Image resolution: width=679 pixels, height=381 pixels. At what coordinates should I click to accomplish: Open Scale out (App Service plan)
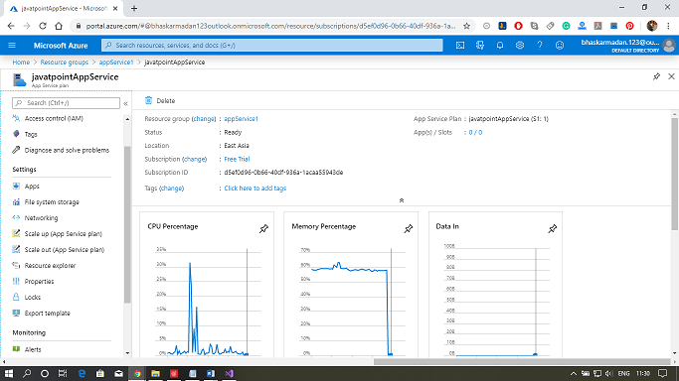pos(64,250)
